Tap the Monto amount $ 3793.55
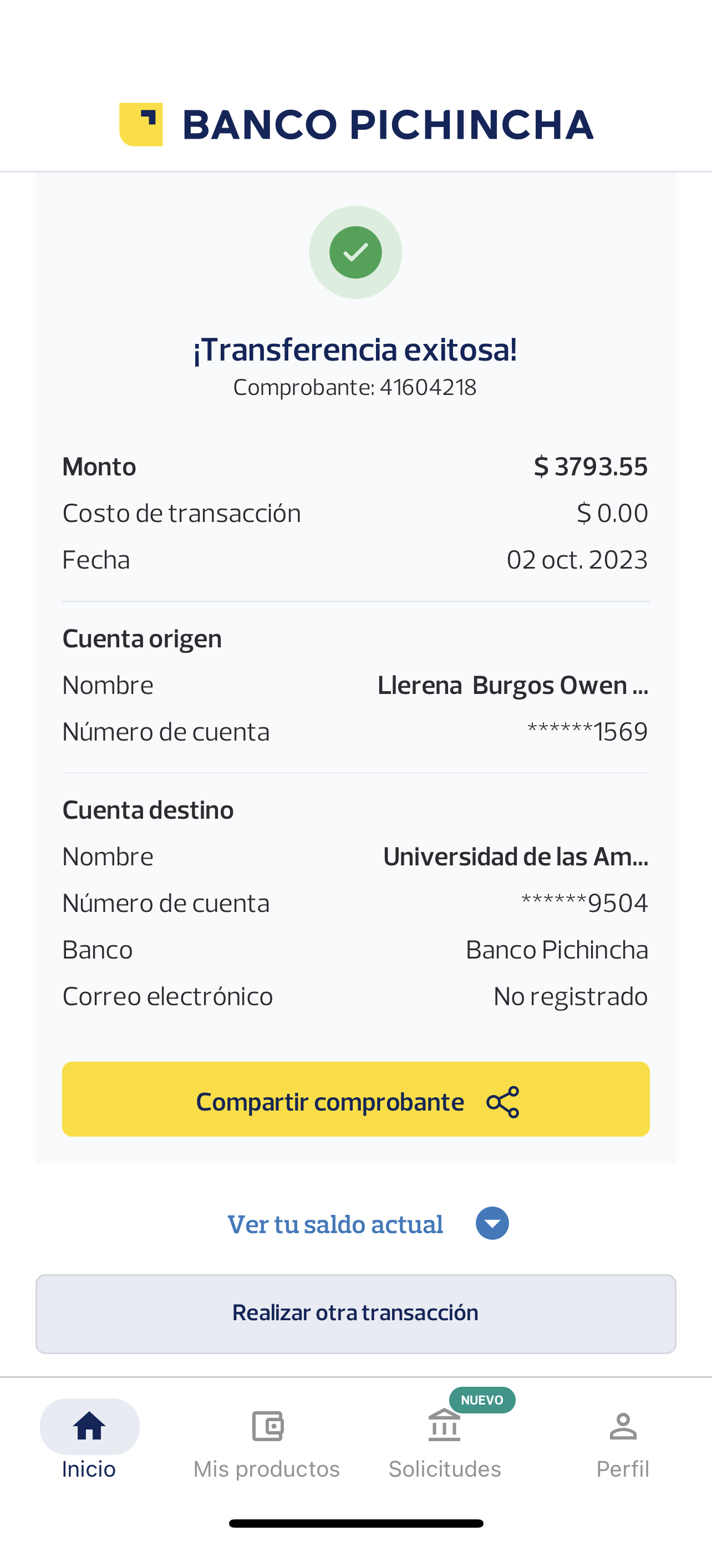Screen dimensions: 712x1541 pyautogui.click(x=590, y=467)
